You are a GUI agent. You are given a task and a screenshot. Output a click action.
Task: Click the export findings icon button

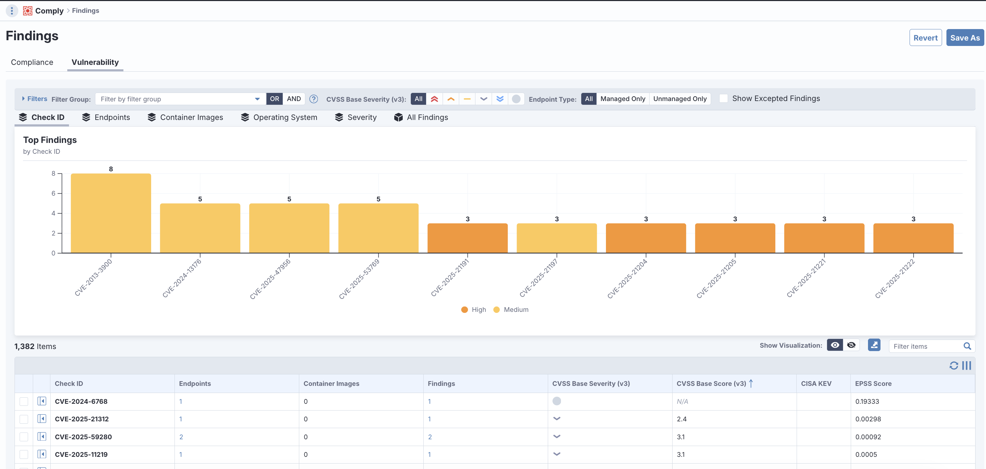pos(874,345)
